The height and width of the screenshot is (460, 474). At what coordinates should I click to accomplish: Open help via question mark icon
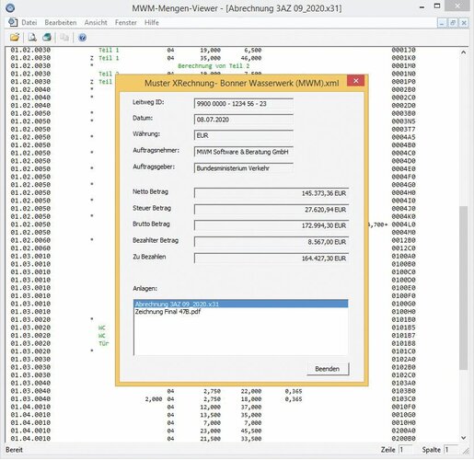82,38
